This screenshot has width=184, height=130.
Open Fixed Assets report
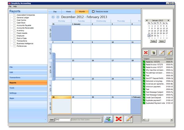click(x=22, y=33)
